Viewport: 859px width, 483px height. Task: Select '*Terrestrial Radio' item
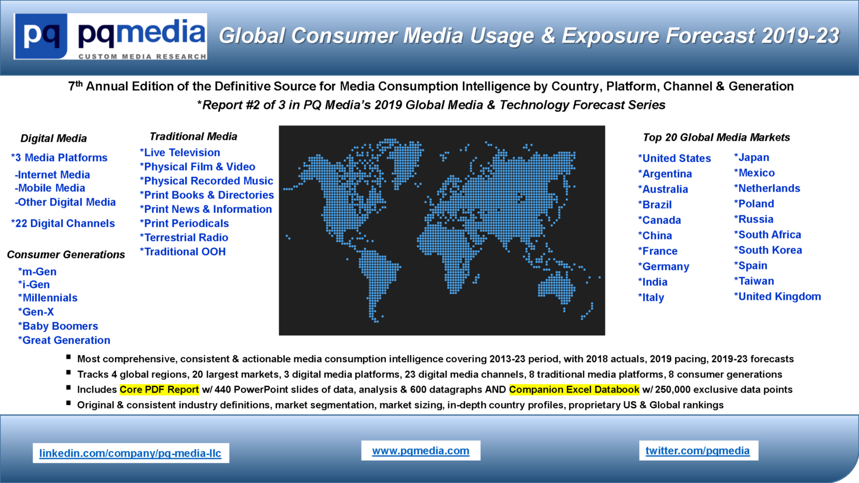point(184,237)
